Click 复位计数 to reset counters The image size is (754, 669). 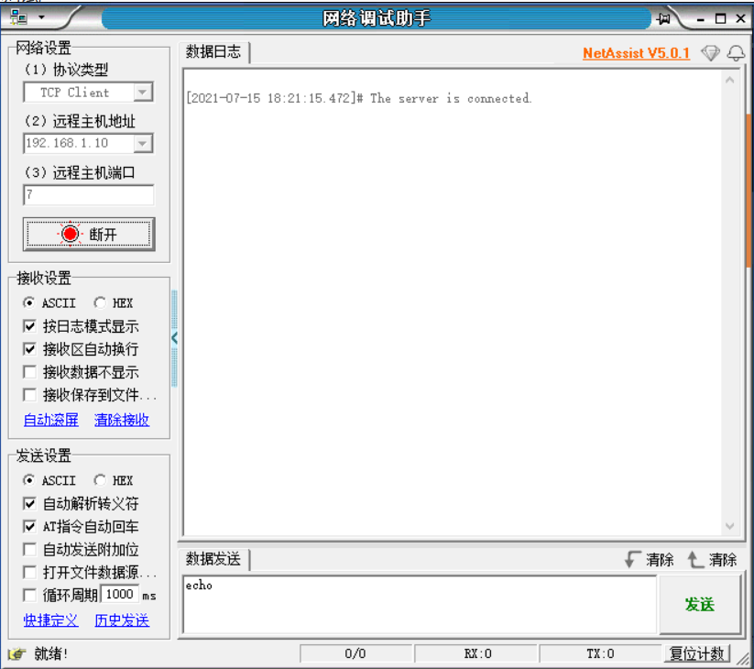click(x=698, y=653)
